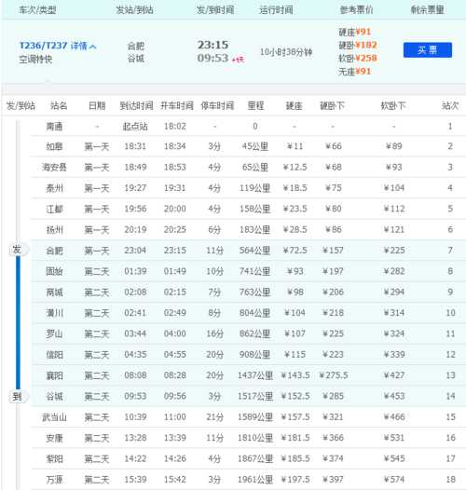
Task: Click the 软卧¥258 price
Action: click(x=358, y=58)
